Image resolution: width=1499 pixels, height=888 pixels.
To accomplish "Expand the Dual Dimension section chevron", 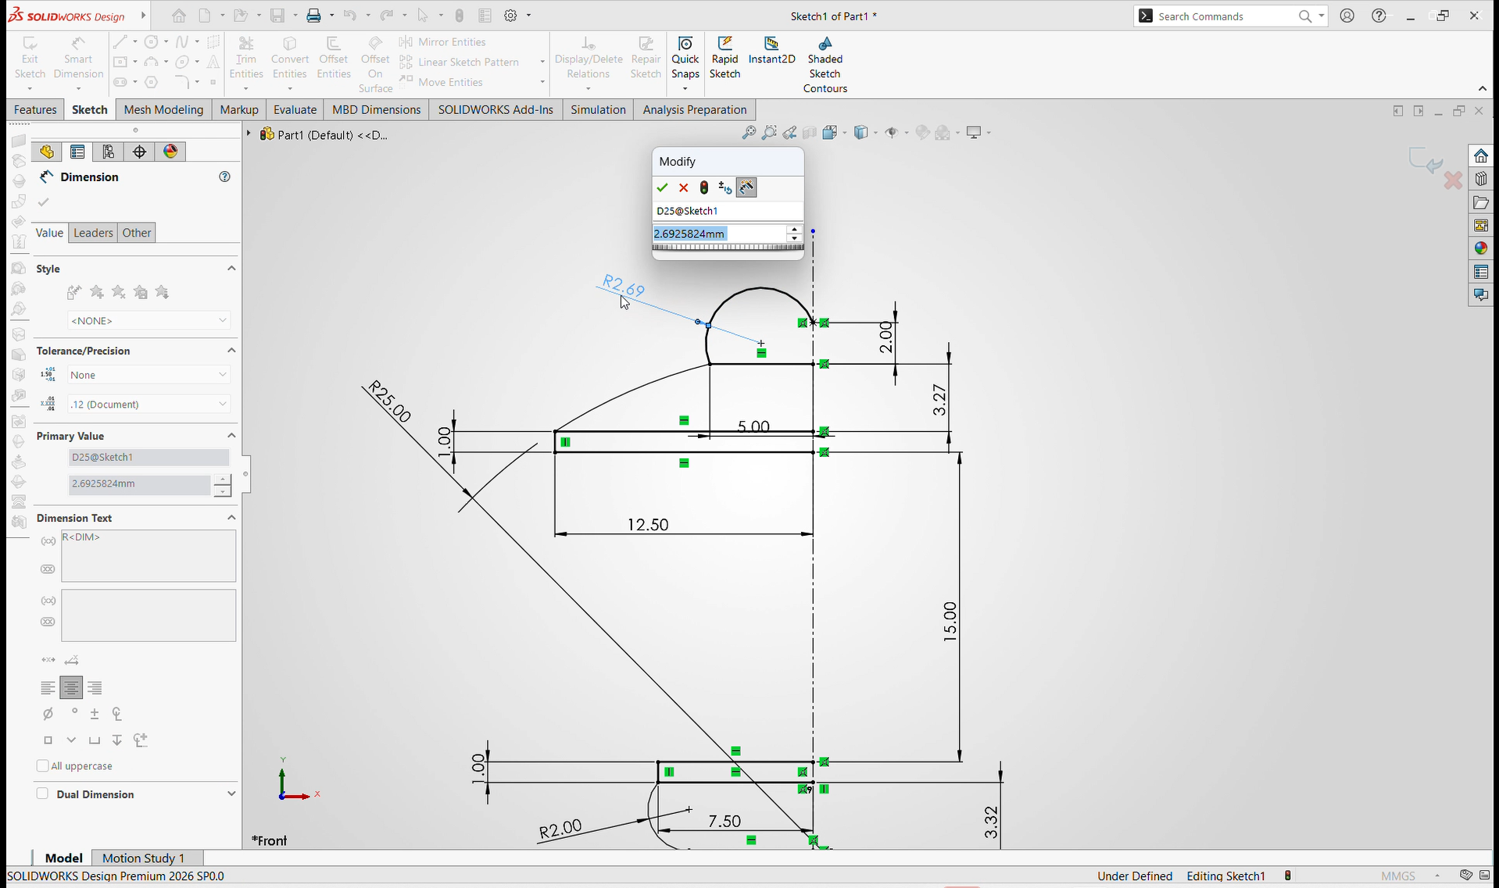I will point(231,794).
